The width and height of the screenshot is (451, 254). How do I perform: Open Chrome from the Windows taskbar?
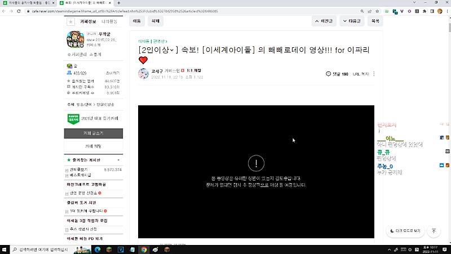[144, 249]
